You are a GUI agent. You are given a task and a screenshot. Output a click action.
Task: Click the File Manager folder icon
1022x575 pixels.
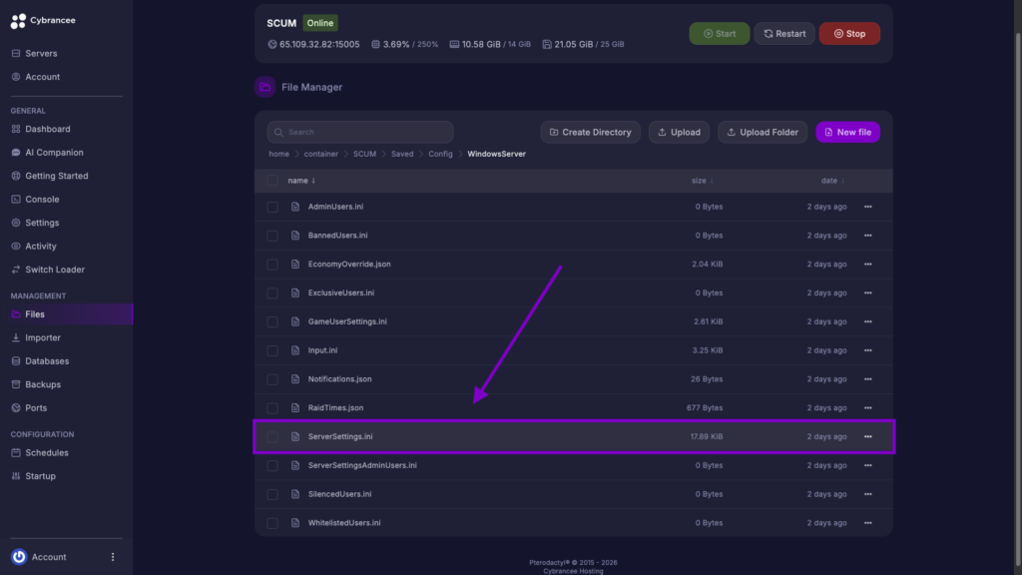click(x=264, y=88)
